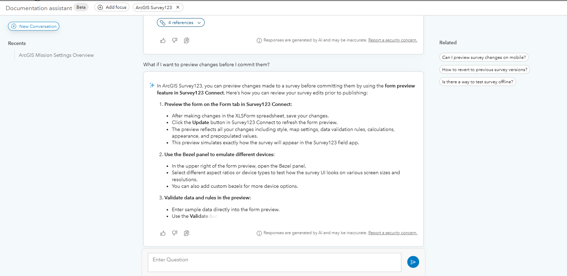Expand the 4 references dropdown
The height and width of the screenshot is (276, 567).
[x=181, y=23]
